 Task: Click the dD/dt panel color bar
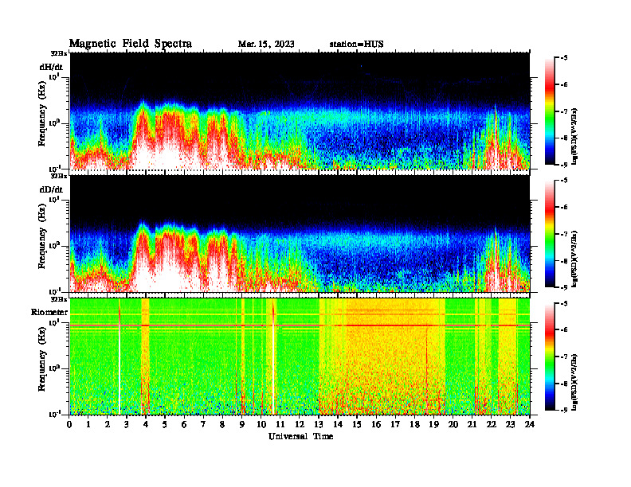pyautogui.click(x=550, y=234)
